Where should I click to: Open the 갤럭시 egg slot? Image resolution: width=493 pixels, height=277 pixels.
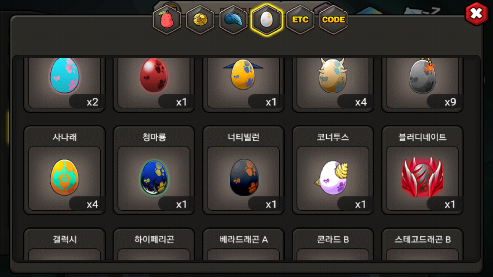(x=64, y=244)
